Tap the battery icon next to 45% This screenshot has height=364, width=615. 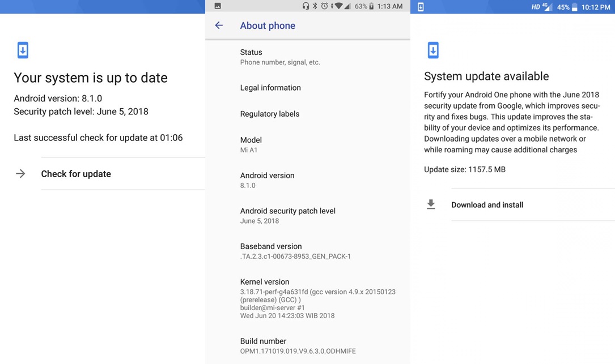pos(574,7)
